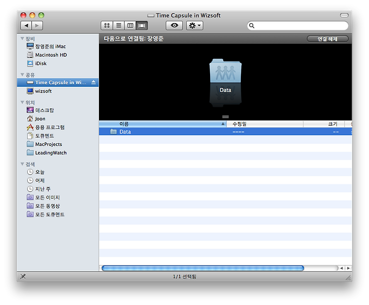This screenshot has width=369, height=305.
Task: Switch to column view
Action: [x=130, y=26]
